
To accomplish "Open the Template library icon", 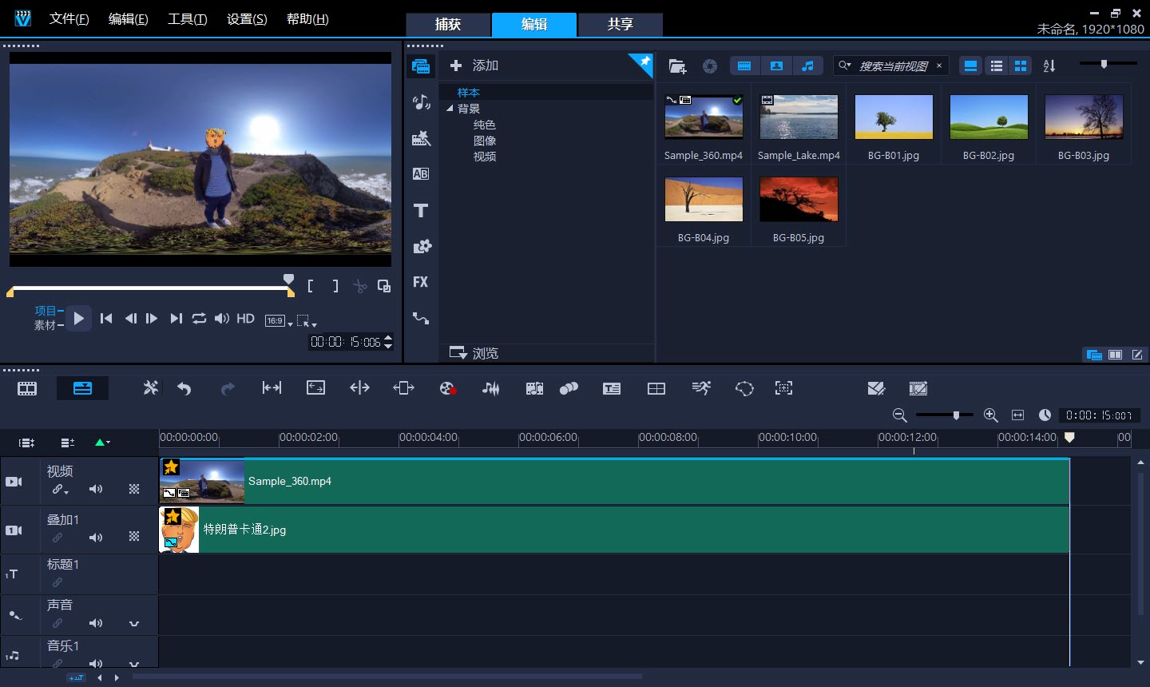I will pos(421,138).
